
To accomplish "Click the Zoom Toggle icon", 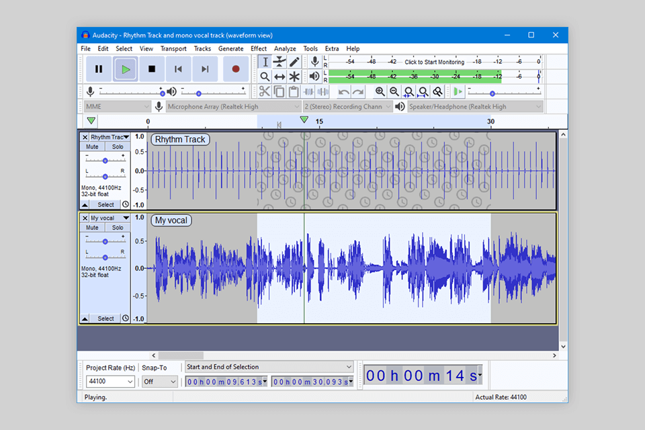I will tap(437, 92).
